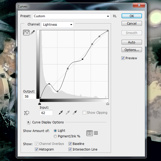Uncheck the Intersection Line checkbox
The image size is (161, 161).
70,149
